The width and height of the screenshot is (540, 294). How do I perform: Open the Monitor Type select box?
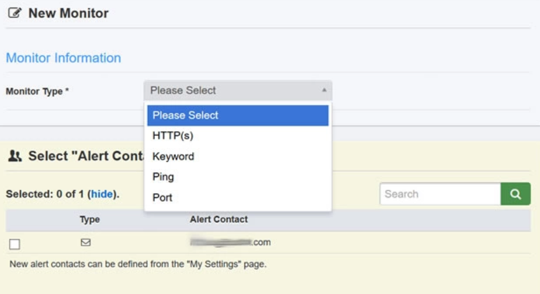237,90
